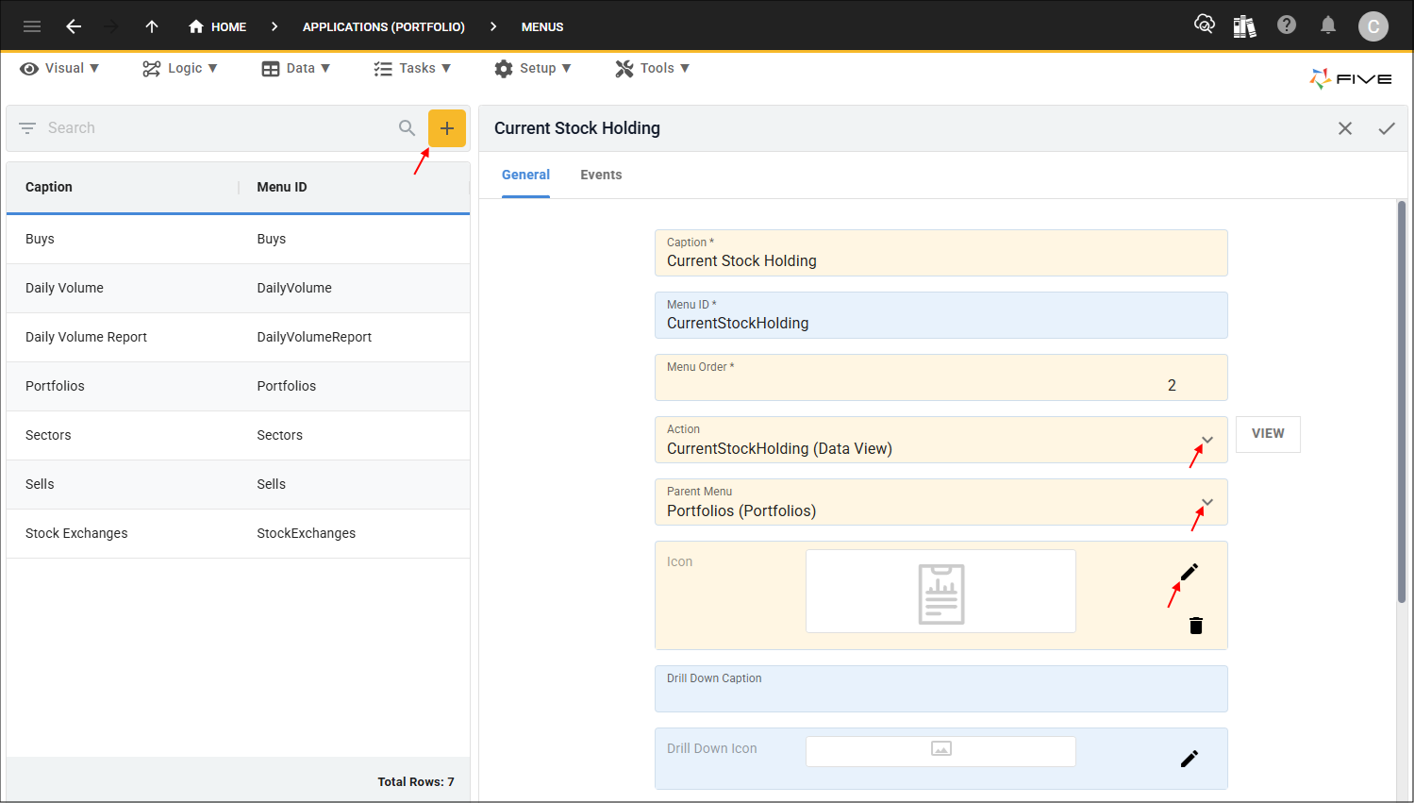Go up one level with the up arrow
Viewport: 1414px width, 803px height.
[152, 26]
